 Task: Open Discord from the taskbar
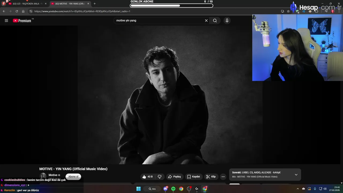coord(166,189)
